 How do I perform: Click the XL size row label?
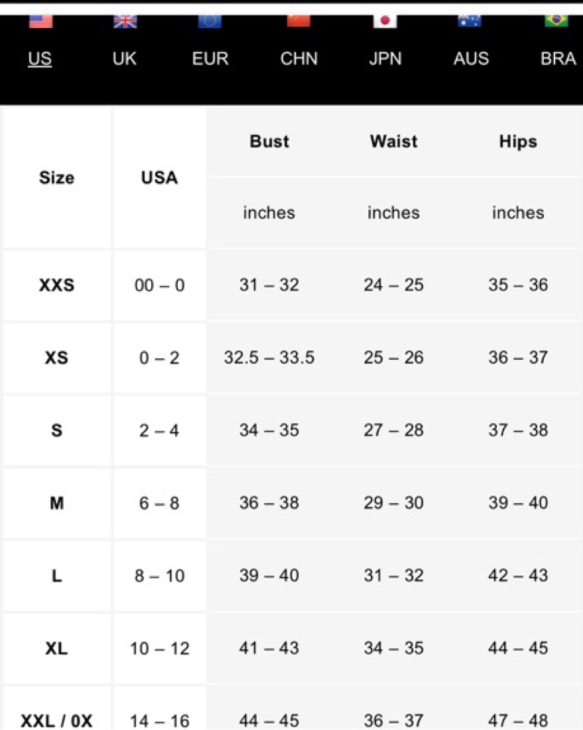[x=57, y=648]
